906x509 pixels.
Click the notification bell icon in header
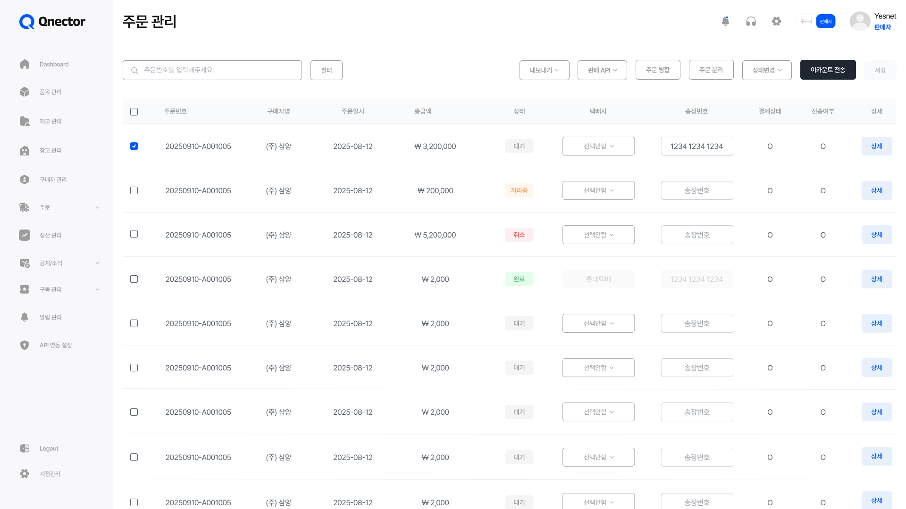725,21
